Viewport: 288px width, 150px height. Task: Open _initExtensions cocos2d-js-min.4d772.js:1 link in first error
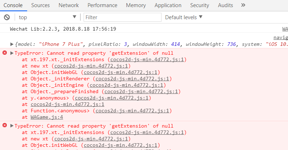click(x=147, y=60)
